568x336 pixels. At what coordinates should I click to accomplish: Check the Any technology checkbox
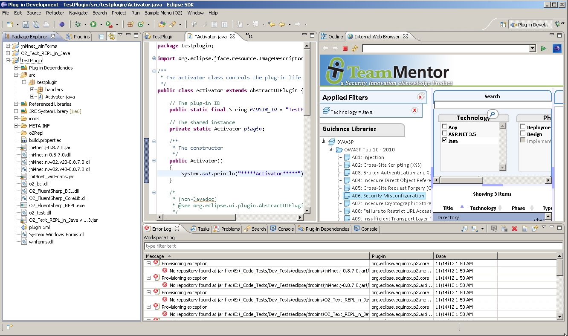444,127
